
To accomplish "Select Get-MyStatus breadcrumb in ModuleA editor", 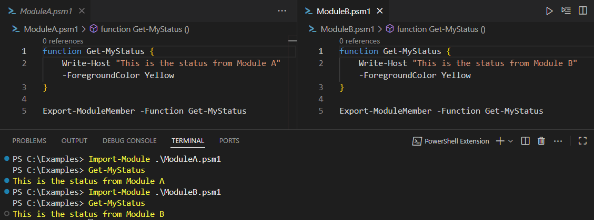I will pos(145,29).
